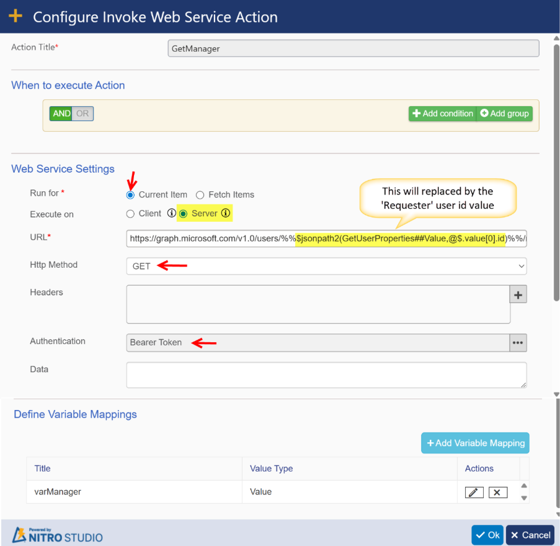This screenshot has height=546, width=560.
Task: Select Server execution radio button
Action: tap(183, 214)
